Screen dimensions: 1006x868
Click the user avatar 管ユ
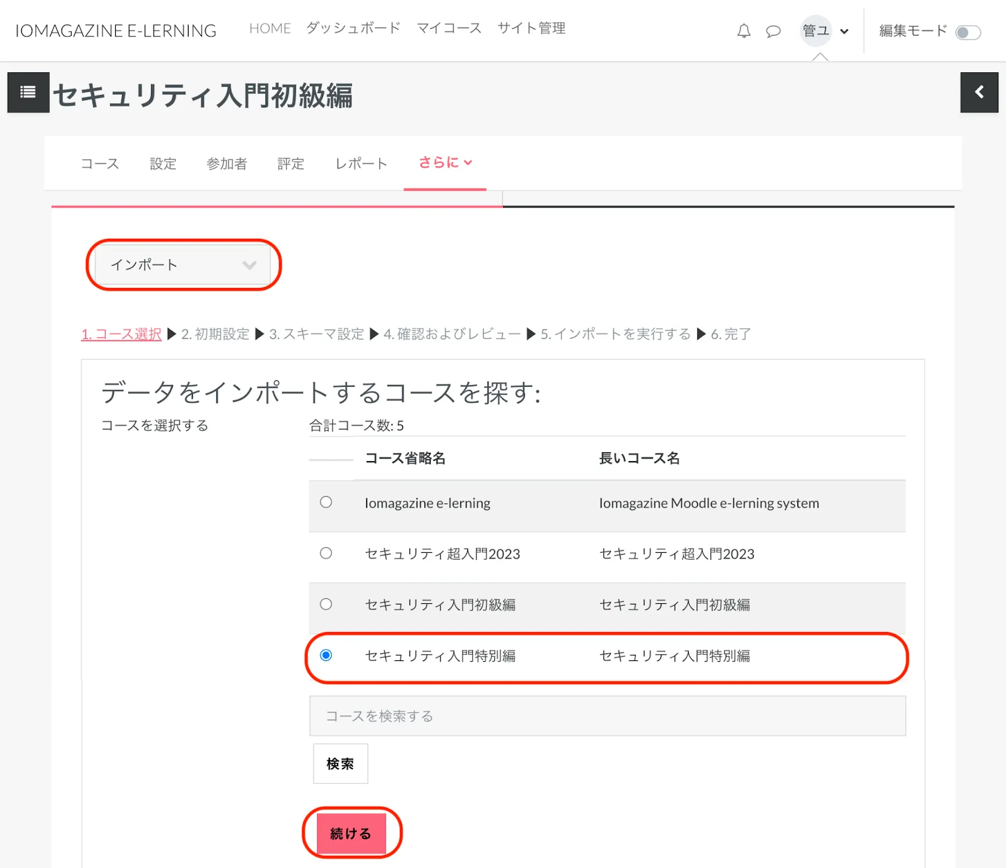(x=815, y=31)
